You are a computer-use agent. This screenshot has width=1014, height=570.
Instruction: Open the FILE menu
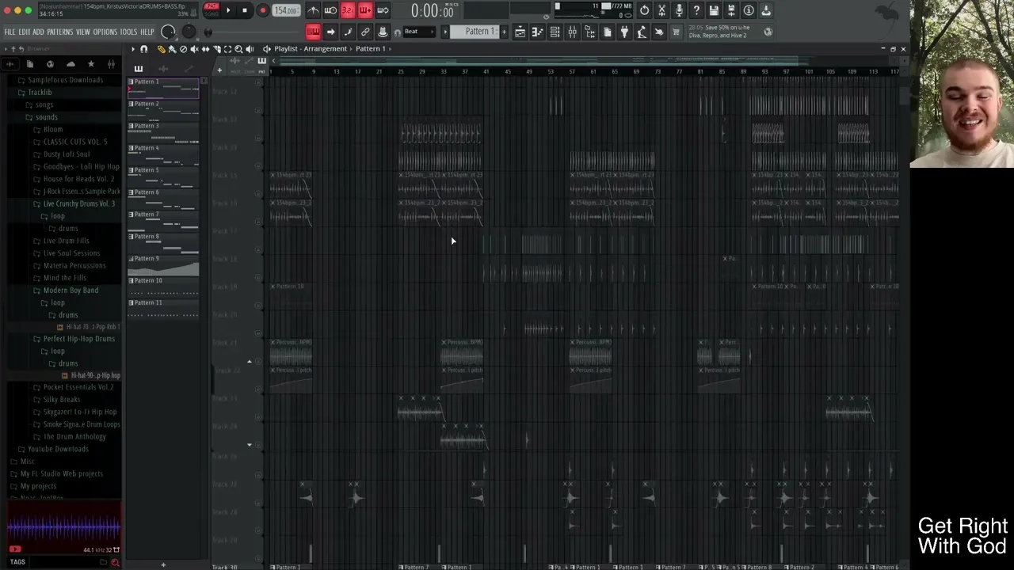pos(10,32)
